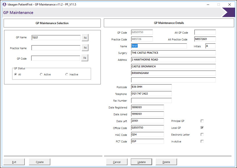This screenshot has height=168, width=237.
Task: Click the selection GP Code field
Action: [x=56, y=58]
